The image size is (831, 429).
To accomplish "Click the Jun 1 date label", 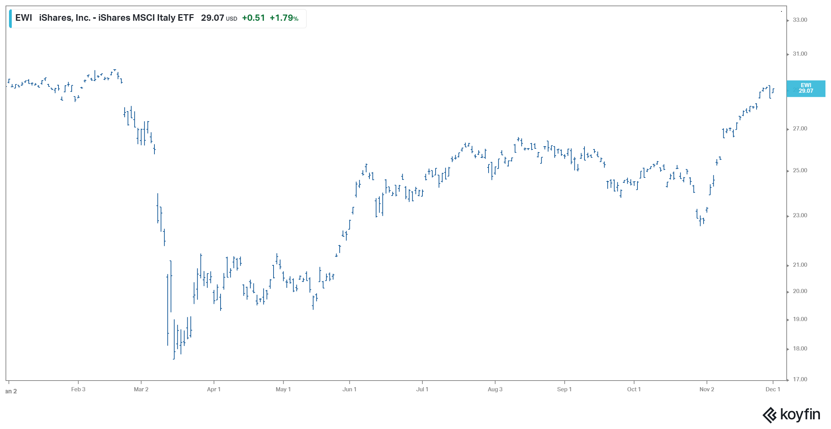I will click(x=349, y=390).
